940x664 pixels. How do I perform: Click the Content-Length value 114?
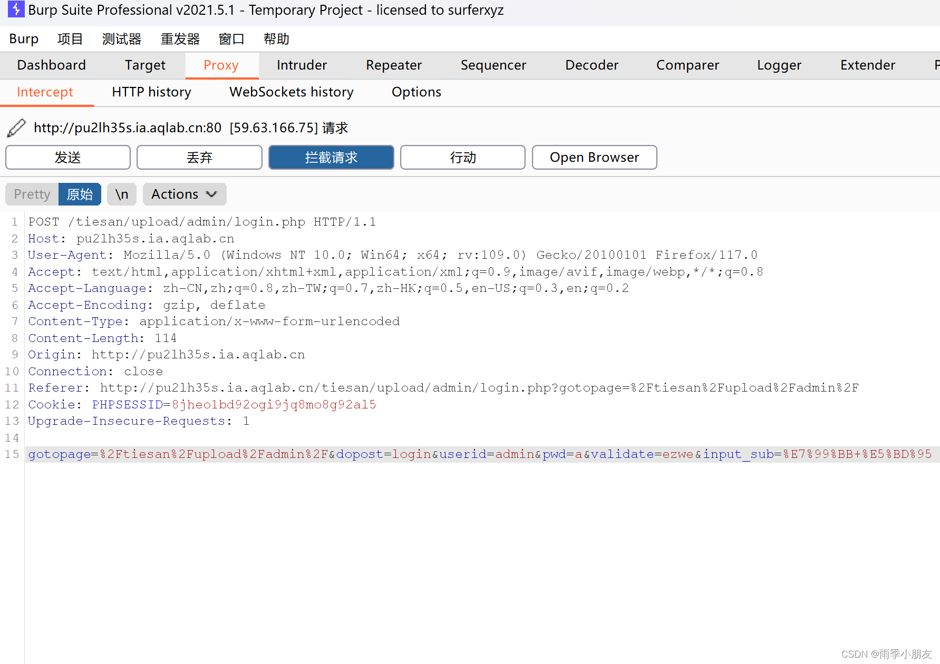[166, 338]
